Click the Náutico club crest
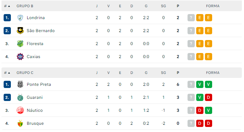Screen dimensions: 244x132 [x=20, y=110]
